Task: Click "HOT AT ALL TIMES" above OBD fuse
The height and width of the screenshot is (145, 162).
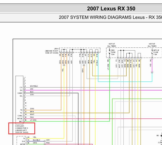Action: (x=112, y=45)
